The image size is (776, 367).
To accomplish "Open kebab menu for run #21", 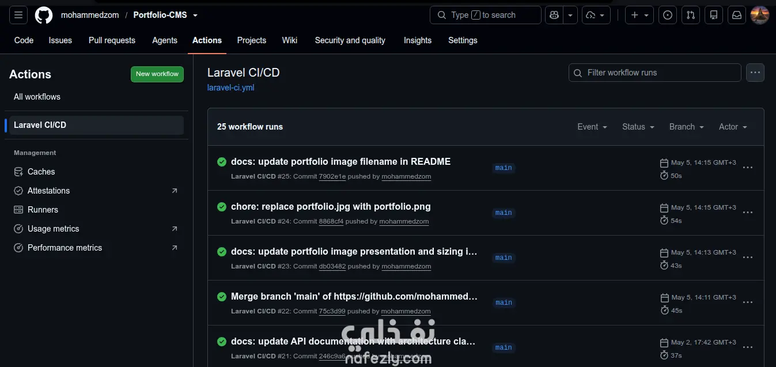I will coord(748,347).
